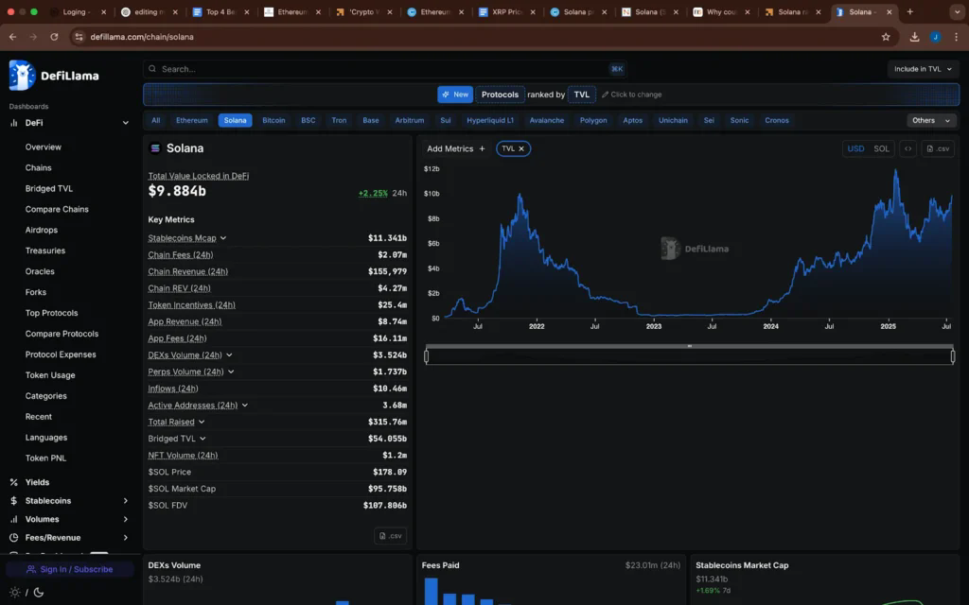Select the Bitcoin chain tab
The image size is (969, 605).
273,120
